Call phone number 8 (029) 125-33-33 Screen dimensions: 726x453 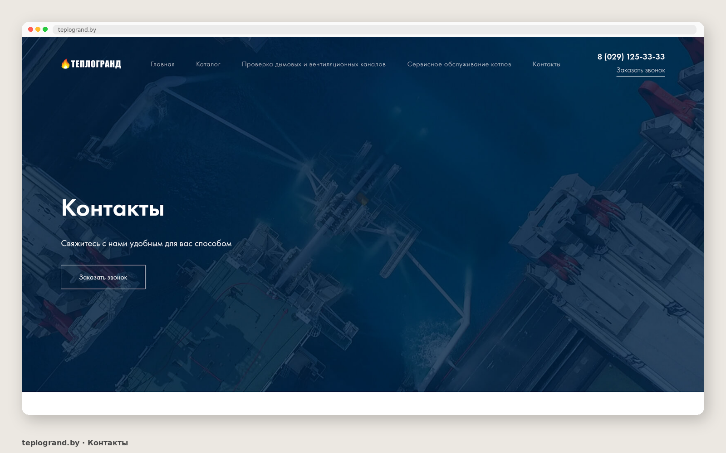tap(631, 57)
